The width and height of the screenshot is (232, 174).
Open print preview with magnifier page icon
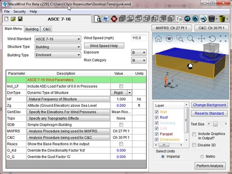click(x=98, y=19)
